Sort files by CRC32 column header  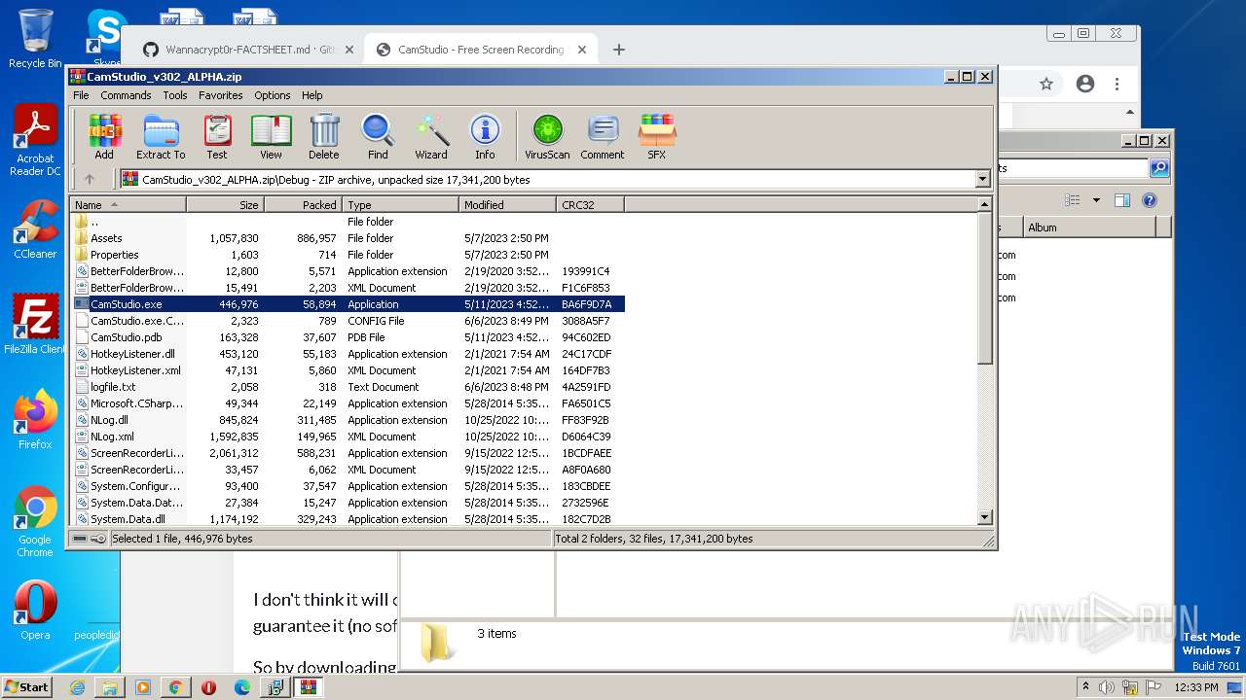tap(590, 205)
